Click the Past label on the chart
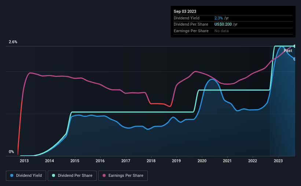Viewport: 301px width, 186px height. pos(288,51)
